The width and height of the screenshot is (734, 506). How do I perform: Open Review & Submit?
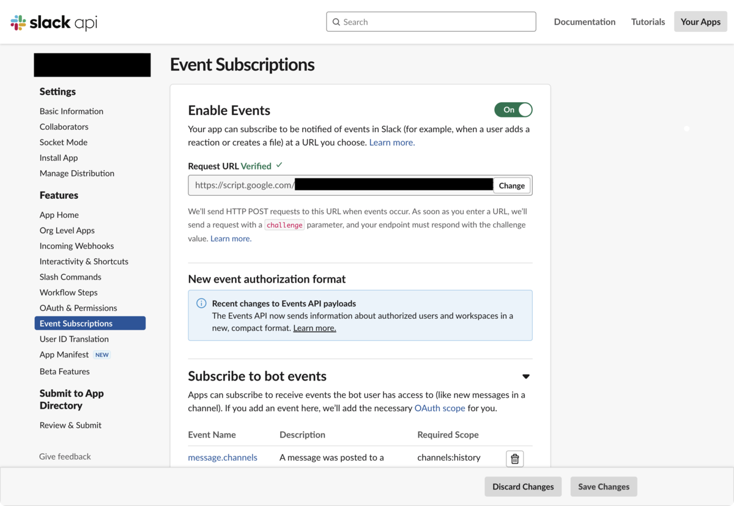(x=70, y=425)
